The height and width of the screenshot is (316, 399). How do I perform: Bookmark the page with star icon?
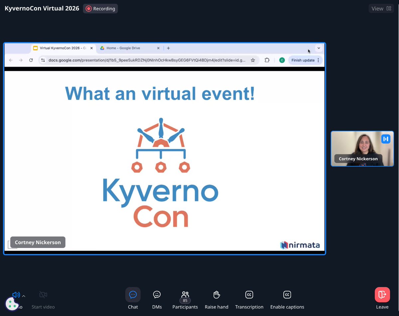(253, 60)
